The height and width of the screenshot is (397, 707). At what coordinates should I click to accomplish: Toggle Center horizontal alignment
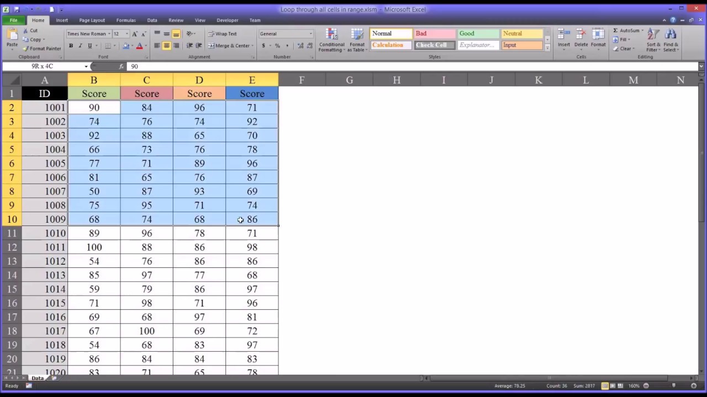166,46
